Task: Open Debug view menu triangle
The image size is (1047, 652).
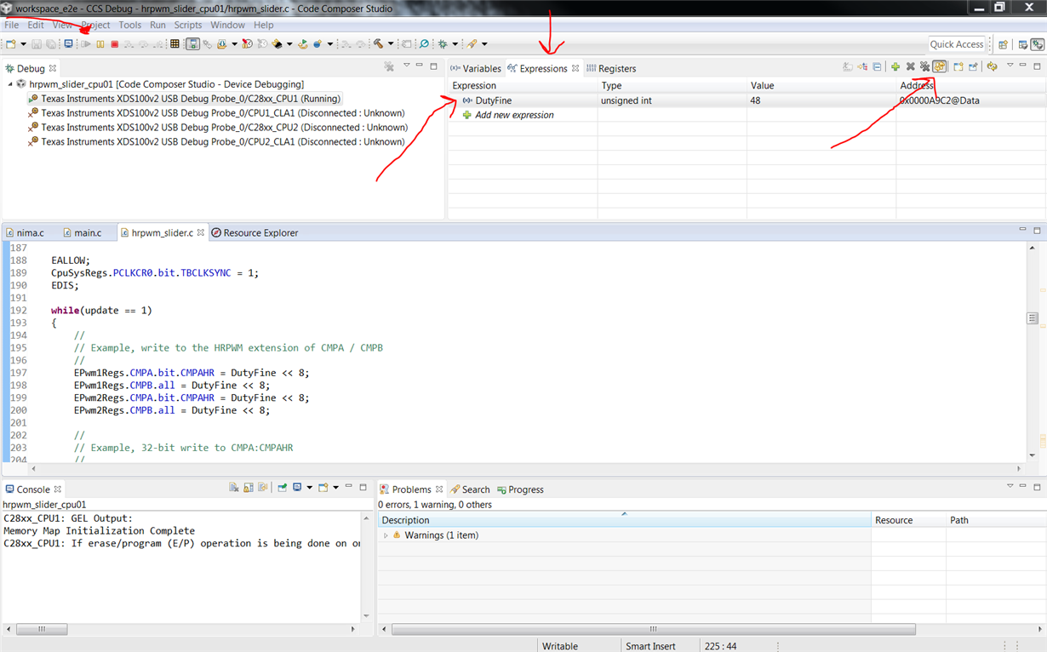Action: (406, 65)
